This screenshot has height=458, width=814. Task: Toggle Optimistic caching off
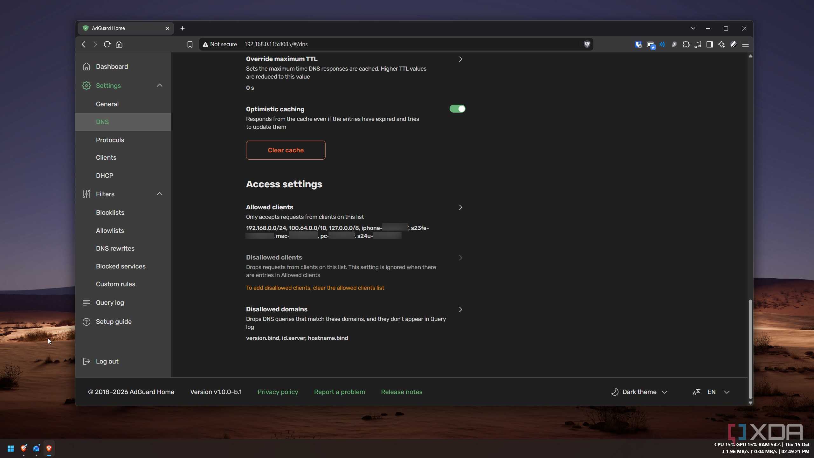tap(457, 109)
